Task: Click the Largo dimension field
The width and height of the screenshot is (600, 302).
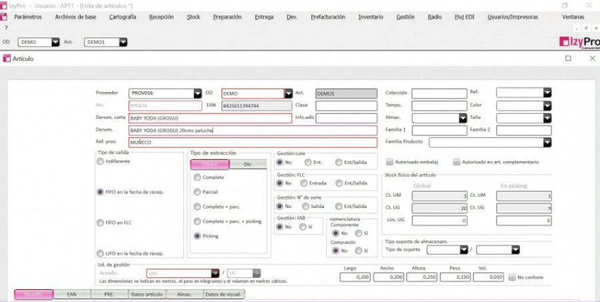Action: coord(355,277)
